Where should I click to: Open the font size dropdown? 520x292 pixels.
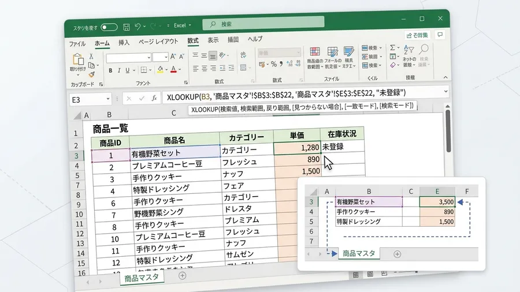pyautogui.click(x=166, y=57)
